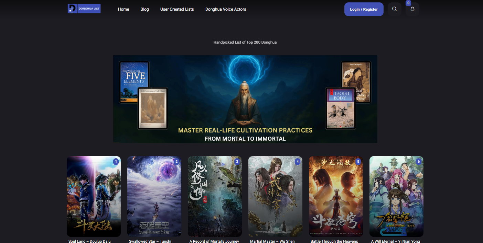483x243 pixels.
Task: Click A Record of Mortal's Journey title
Action: pyautogui.click(x=214, y=241)
